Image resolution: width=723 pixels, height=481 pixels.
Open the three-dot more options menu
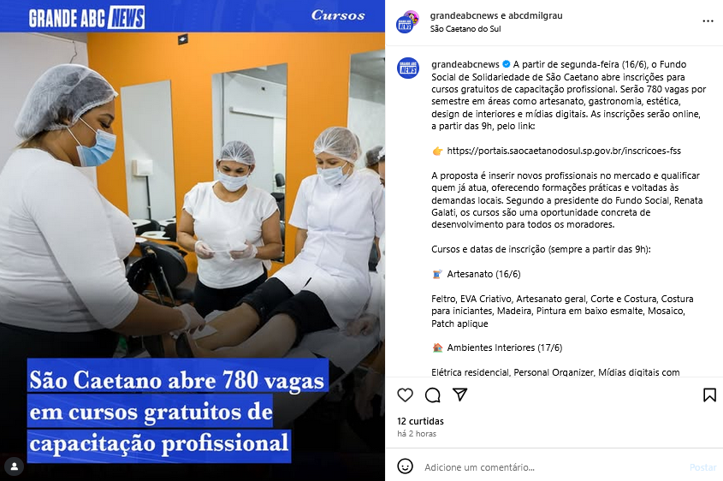[x=708, y=21]
